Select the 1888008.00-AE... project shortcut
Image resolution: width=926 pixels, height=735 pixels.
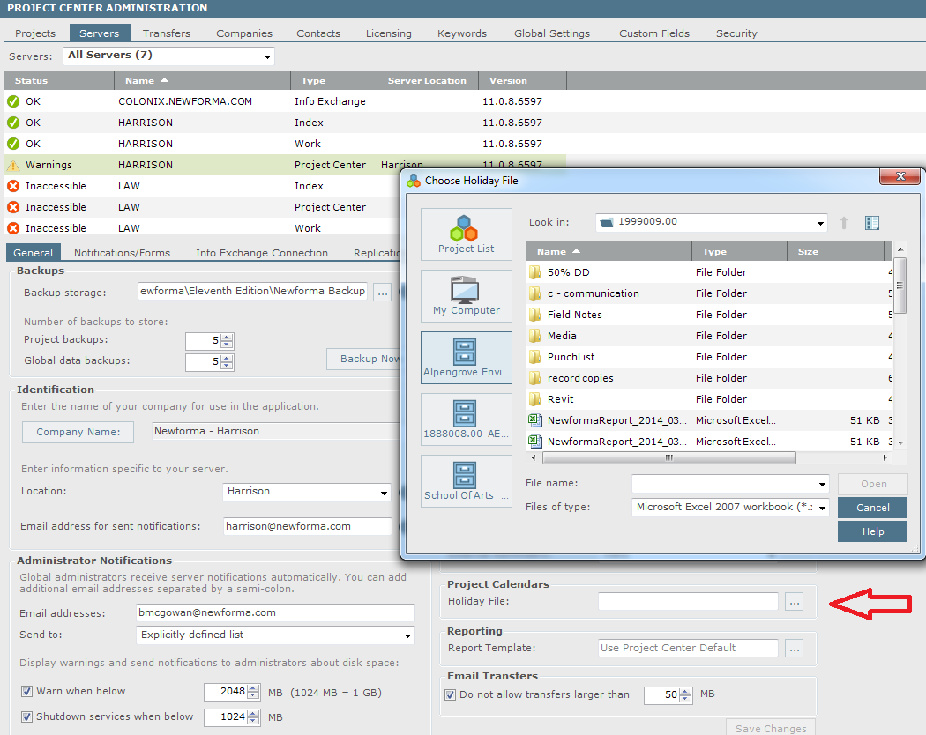tap(466, 419)
